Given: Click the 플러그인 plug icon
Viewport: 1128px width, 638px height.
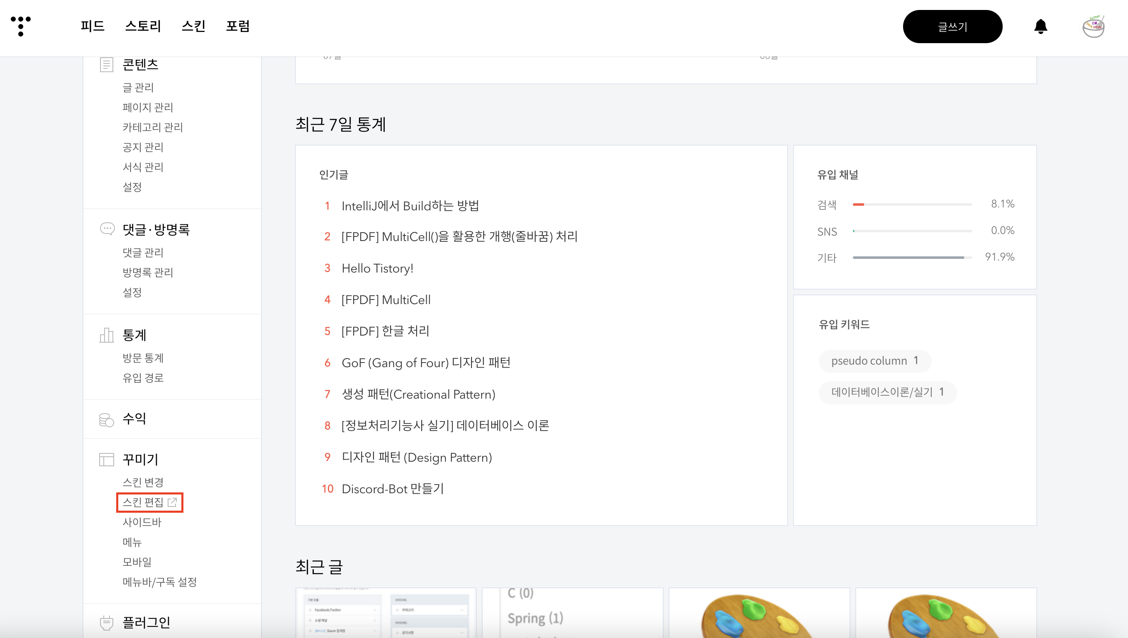Looking at the screenshot, I should tap(107, 623).
